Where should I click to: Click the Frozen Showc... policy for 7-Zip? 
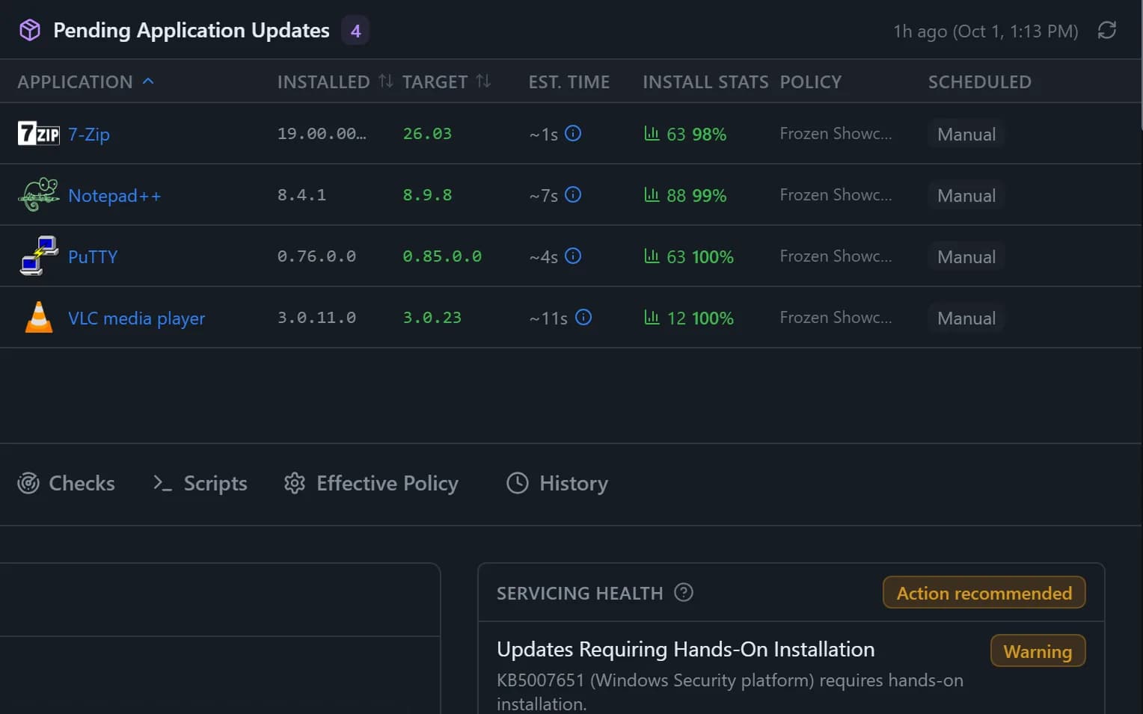(x=836, y=133)
